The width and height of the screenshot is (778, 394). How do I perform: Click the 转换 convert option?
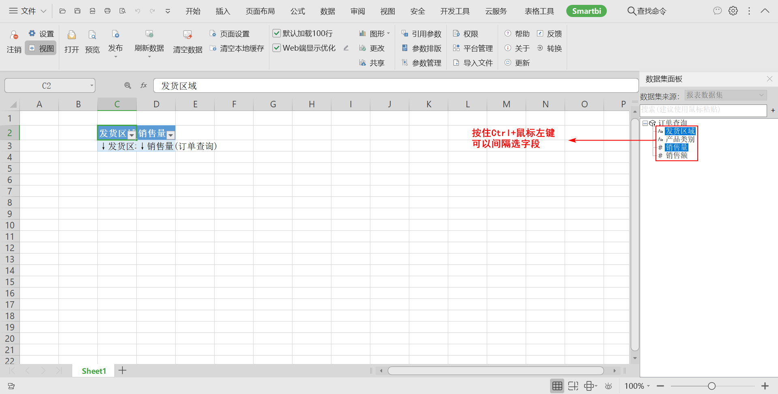[x=550, y=48]
